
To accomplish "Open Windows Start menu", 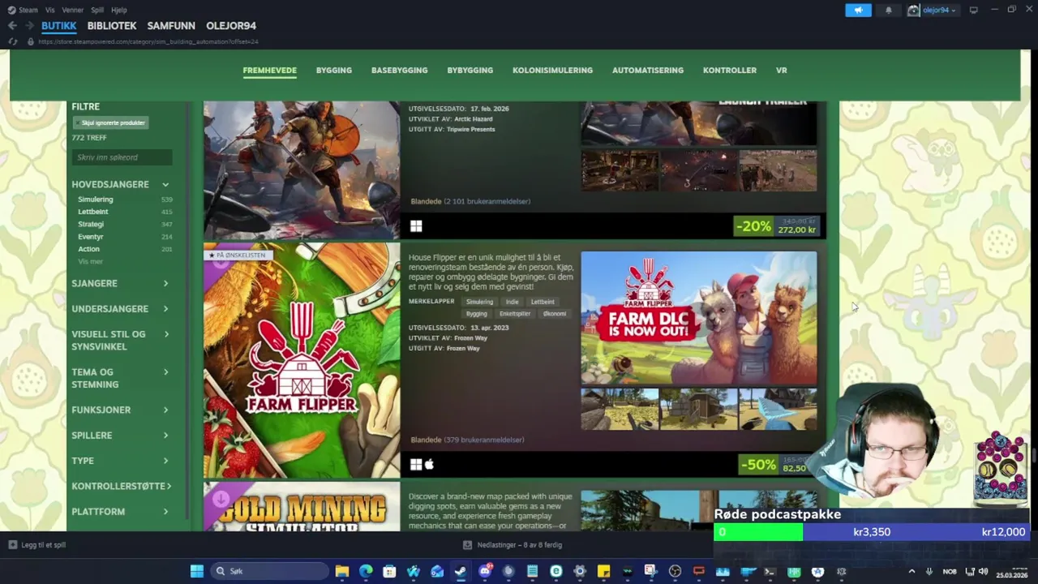I will tap(197, 571).
